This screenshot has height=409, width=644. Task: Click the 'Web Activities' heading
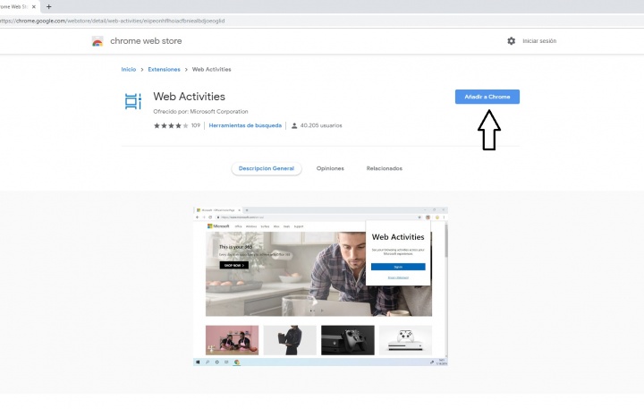[x=189, y=96]
